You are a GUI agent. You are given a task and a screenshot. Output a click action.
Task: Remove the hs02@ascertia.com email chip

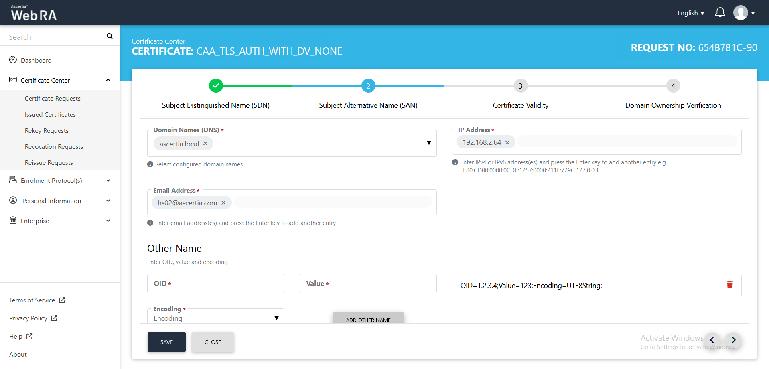coord(223,203)
